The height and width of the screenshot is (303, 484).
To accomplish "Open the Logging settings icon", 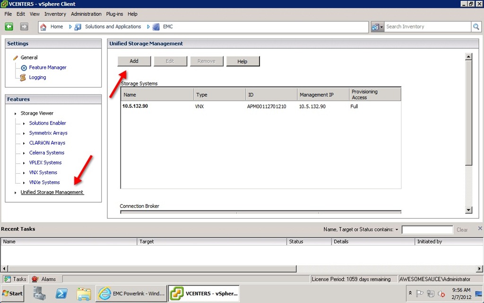I will 23,78.
